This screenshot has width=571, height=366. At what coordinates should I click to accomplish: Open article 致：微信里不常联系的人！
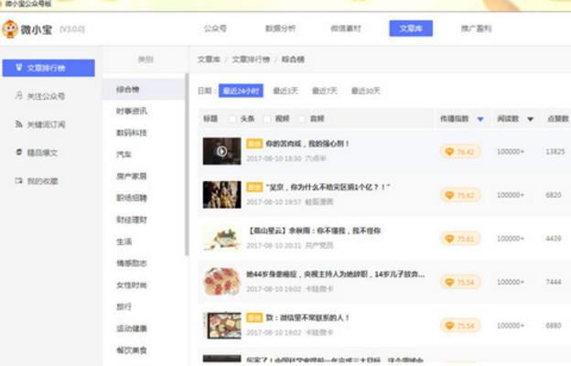pyautogui.click(x=307, y=318)
